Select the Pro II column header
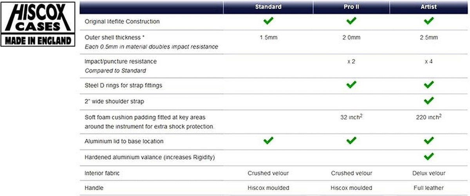Image resolution: width=470 pixels, height=196 pixels. pos(351,7)
